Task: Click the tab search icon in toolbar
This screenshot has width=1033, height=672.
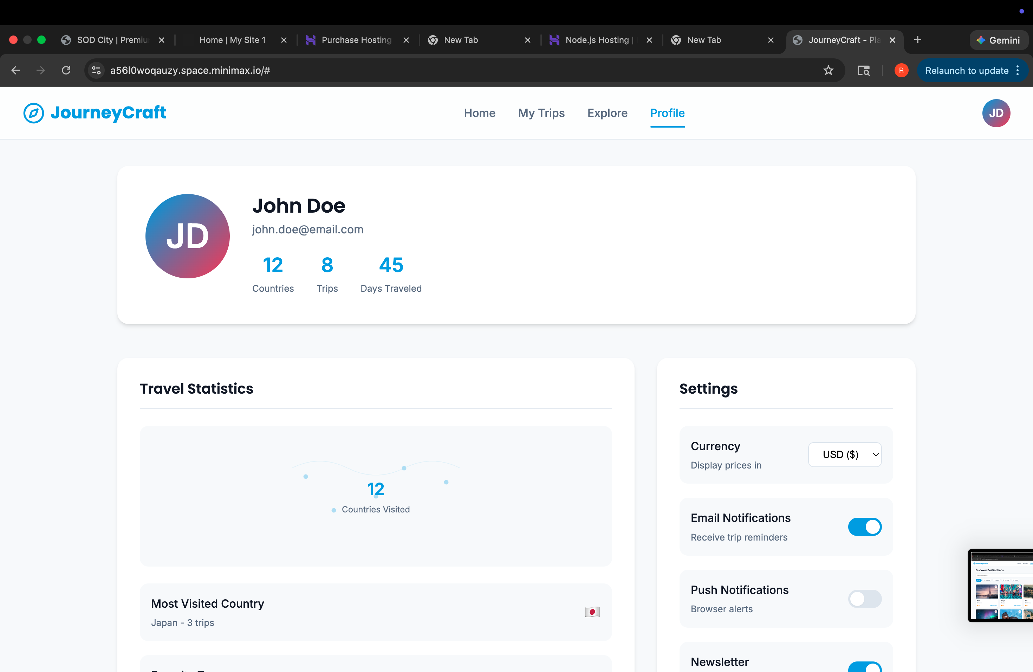Action: click(863, 70)
